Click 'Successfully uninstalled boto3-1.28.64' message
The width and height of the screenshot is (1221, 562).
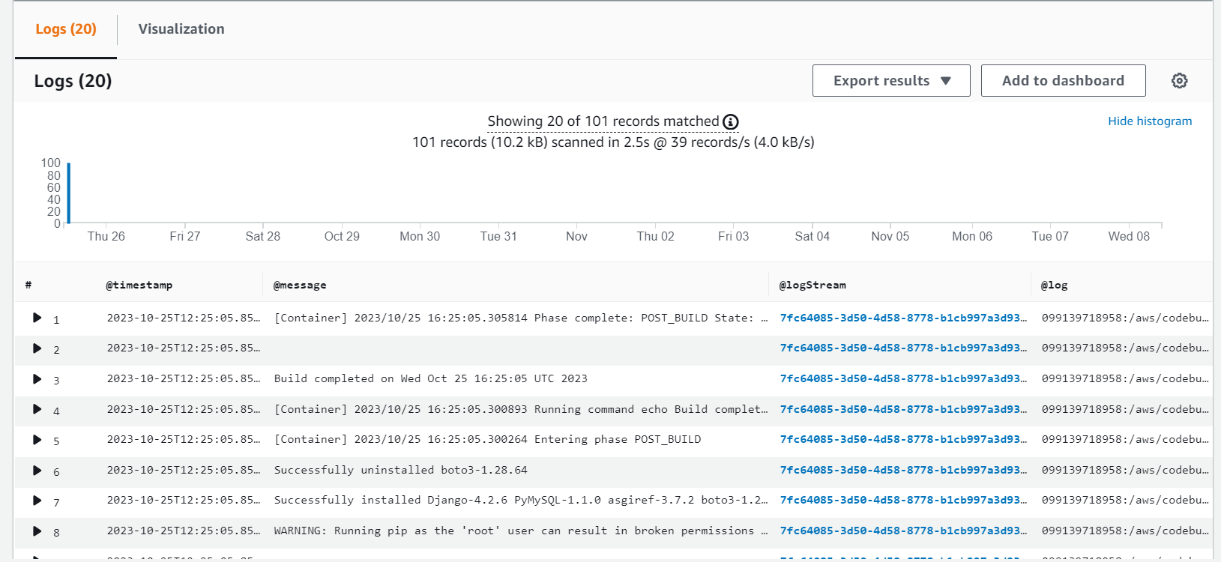(401, 471)
